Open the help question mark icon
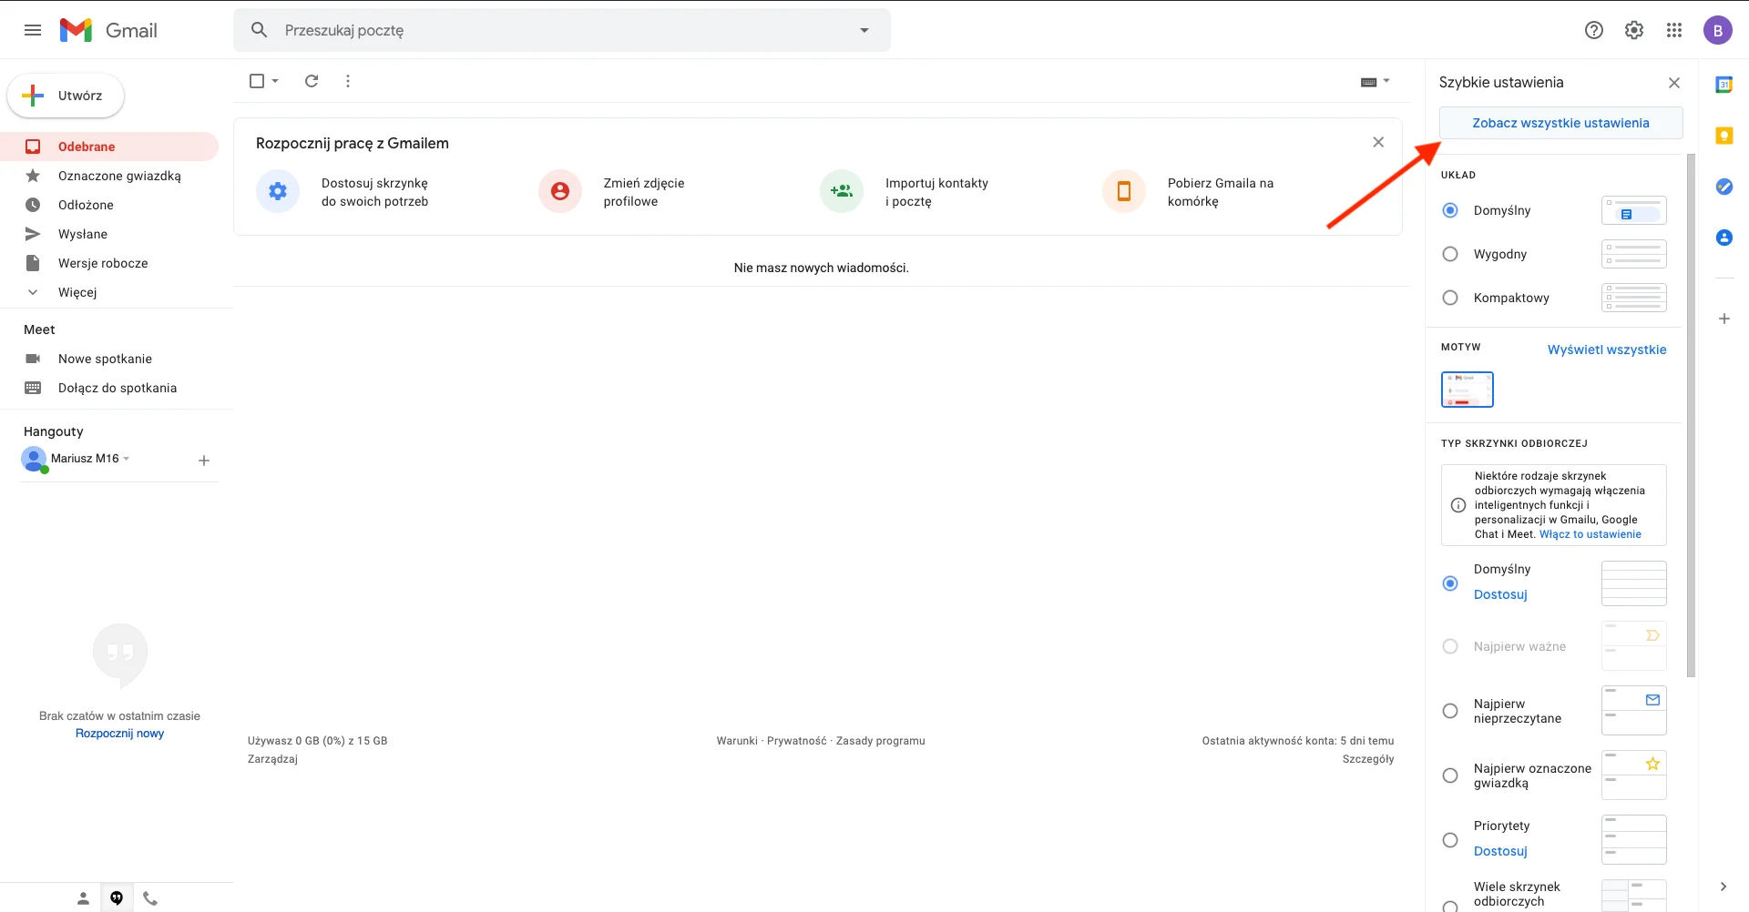The height and width of the screenshot is (912, 1749). tap(1594, 30)
